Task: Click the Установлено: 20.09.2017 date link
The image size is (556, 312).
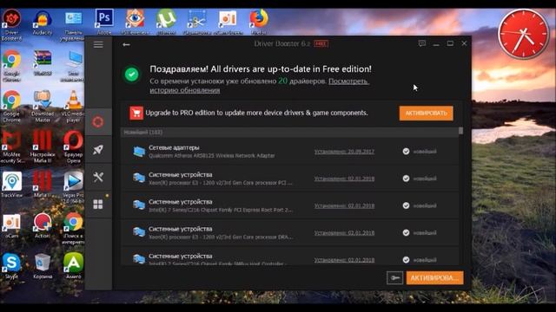Action: (x=344, y=152)
